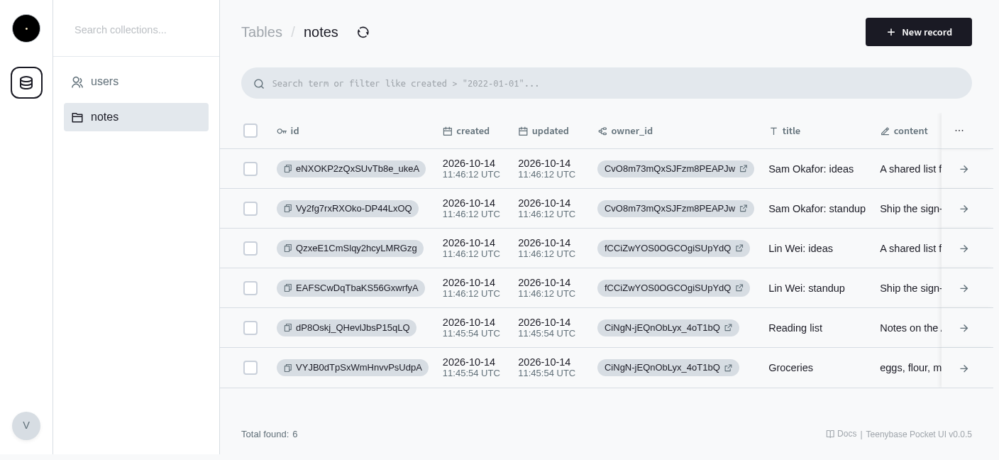Select the Lin Wei: ideas row checkbox
Image resolution: width=999 pixels, height=460 pixels.
(250, 248)
